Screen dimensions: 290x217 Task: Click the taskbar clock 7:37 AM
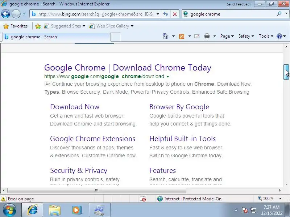tap(272, 207)
